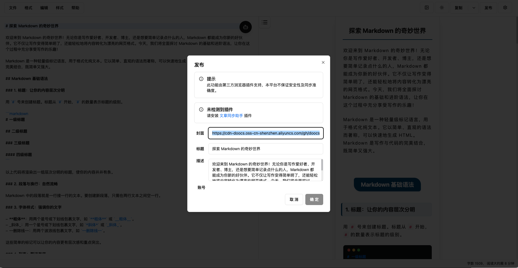Toggle the editor sidebar panel icon
This screenshot has width=518, height=268.
tap(427, 8)
